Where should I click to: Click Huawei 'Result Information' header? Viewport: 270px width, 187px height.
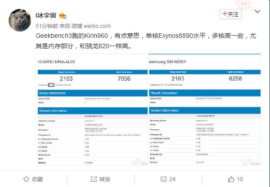point(93,93)
